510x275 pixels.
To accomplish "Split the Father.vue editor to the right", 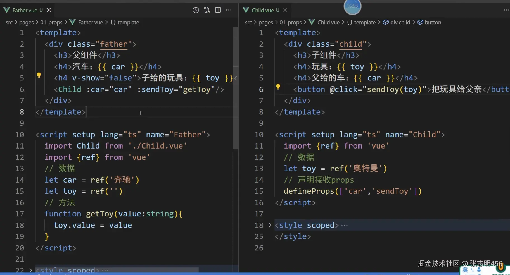I will (218, 10).
